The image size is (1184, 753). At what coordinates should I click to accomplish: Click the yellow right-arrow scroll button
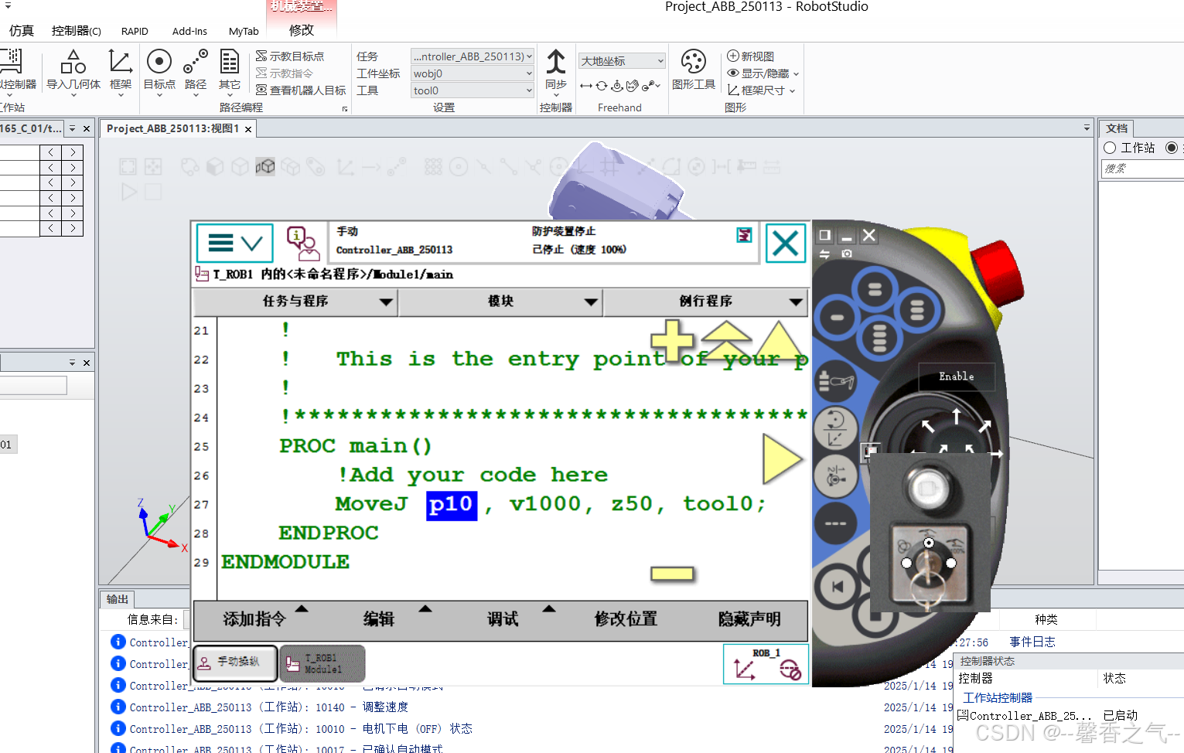(x=782, y=458)
